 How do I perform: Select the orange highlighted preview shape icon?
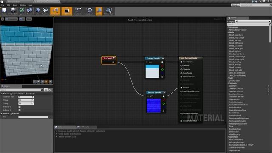point(46,82)
